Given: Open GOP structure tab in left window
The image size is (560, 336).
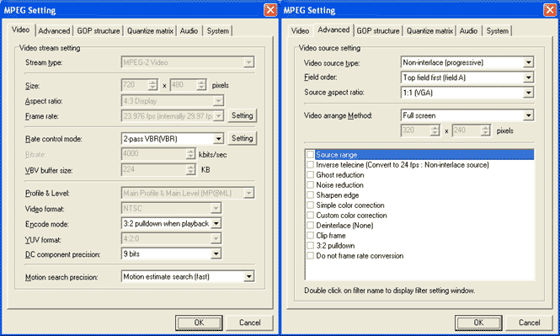Looking at the screenshot, I should tap(99, 30).
